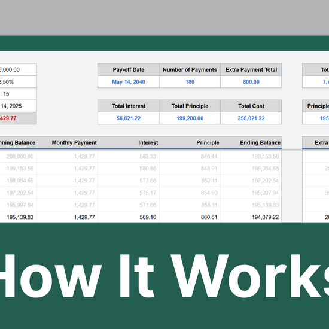329x329 pixels.
Task: Select the Principle column header
Action: [208, 143]
